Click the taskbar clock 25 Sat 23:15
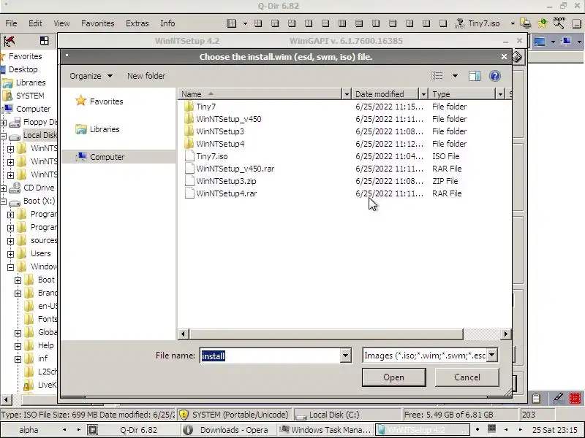 555,430
